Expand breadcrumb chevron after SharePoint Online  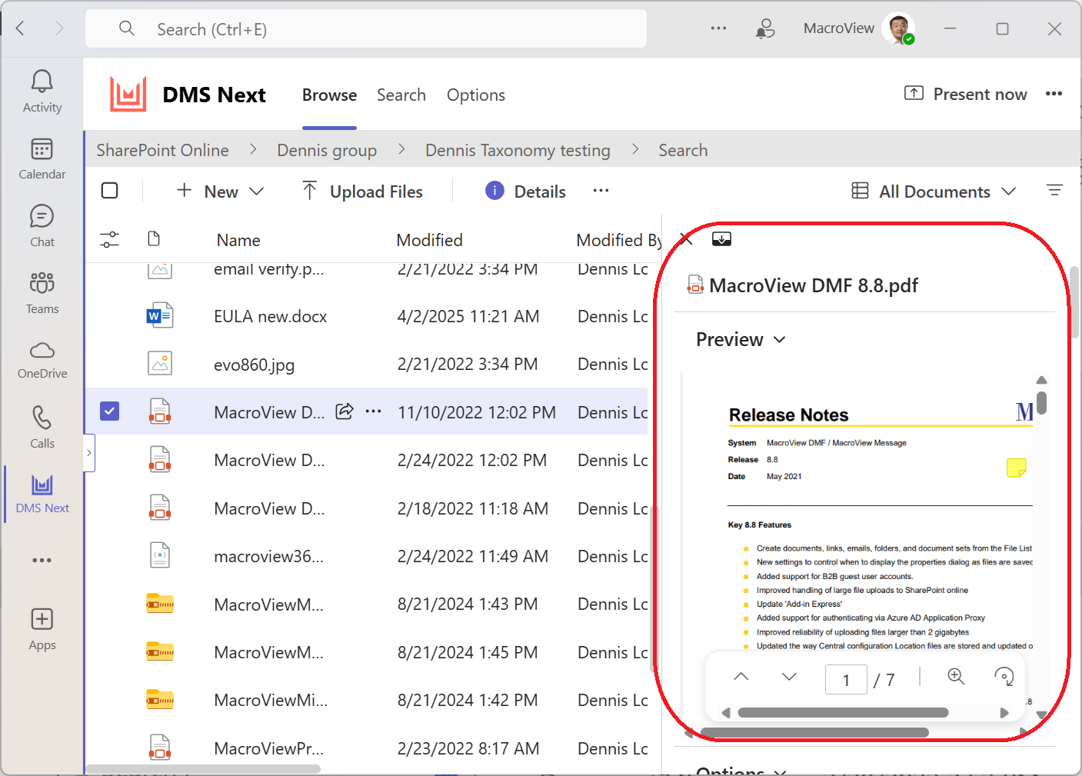[x=253, y=149]
